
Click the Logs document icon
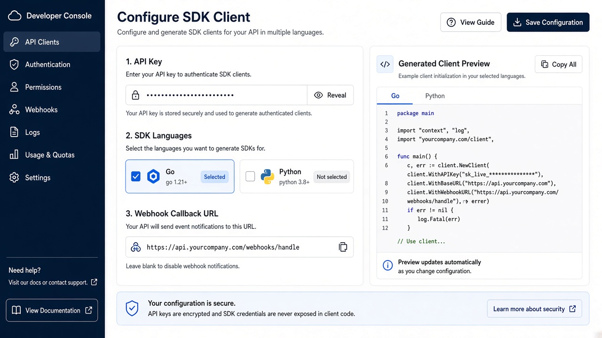(x=15, y=132)
